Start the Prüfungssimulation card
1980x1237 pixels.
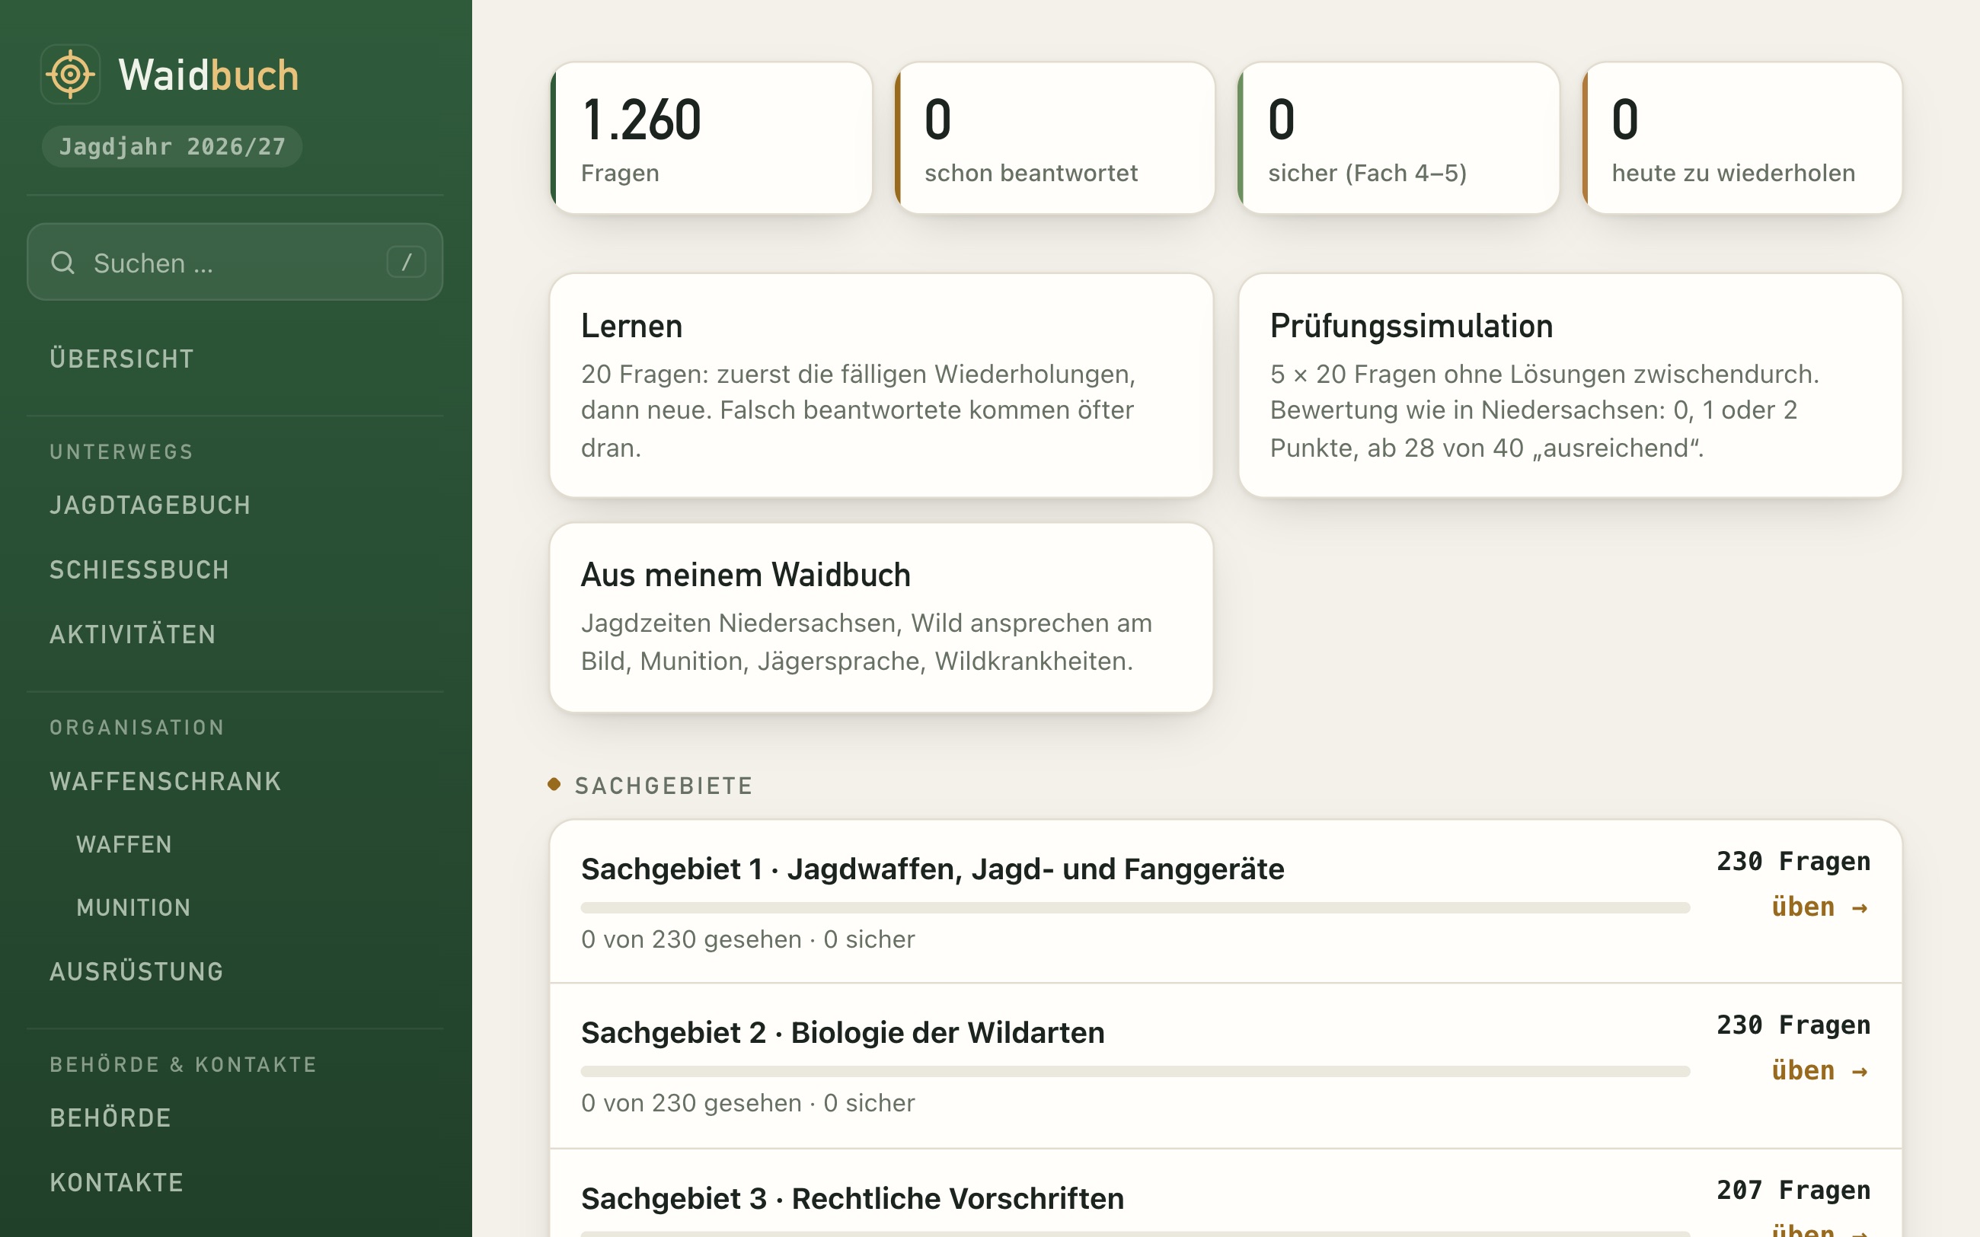click(1570, 385)
